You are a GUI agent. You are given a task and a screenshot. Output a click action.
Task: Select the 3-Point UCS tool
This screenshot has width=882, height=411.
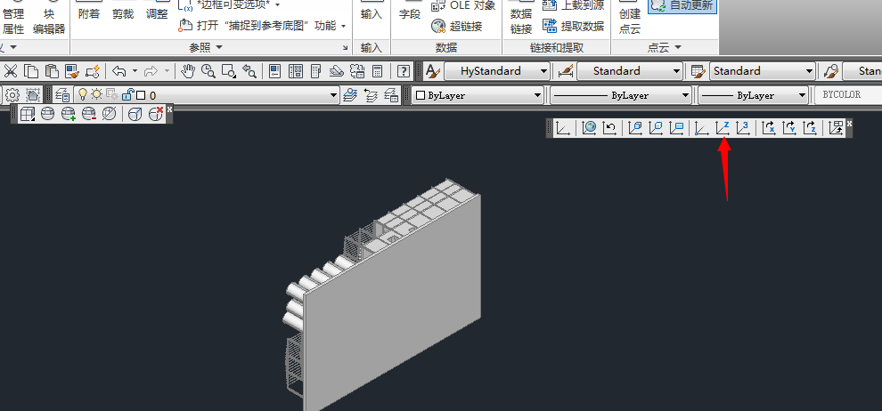(743, 128)
